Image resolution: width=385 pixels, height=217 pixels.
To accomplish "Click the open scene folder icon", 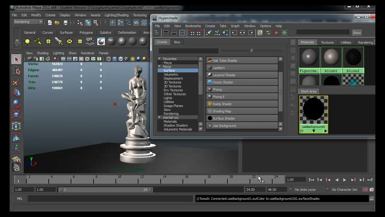I will (57, 22).
